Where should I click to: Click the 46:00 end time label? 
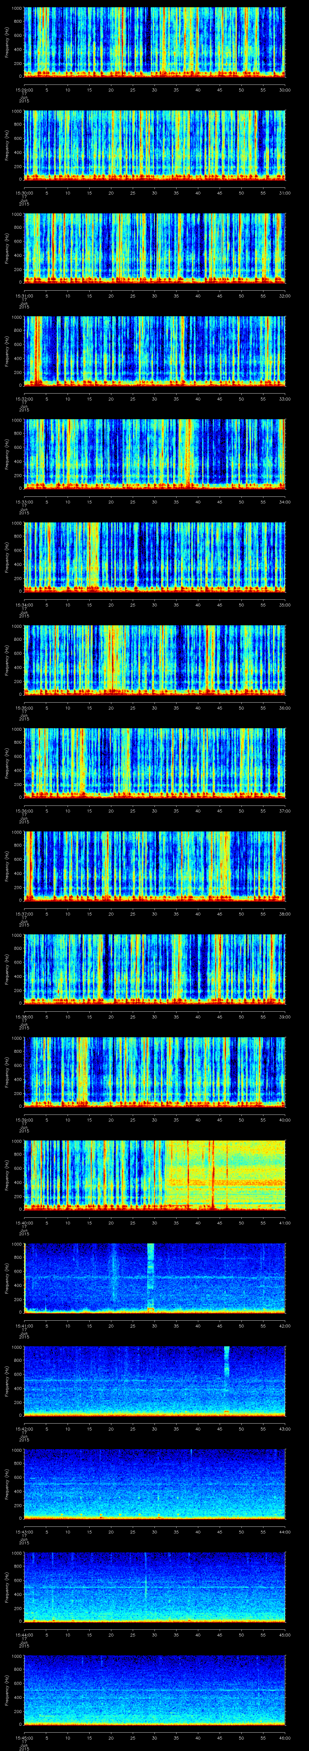(285, 1737)
